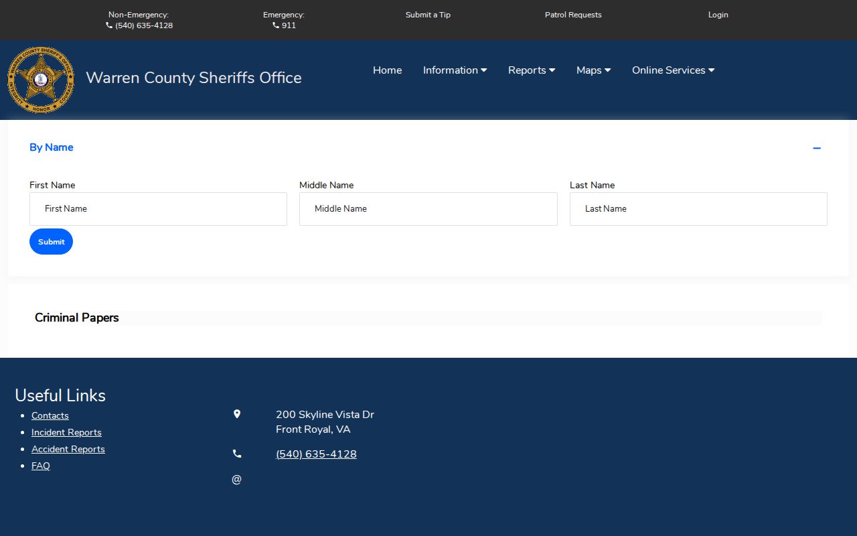857x536 pixels.
Task: Open Patrol Requests page
Action: tap(573, 15)
